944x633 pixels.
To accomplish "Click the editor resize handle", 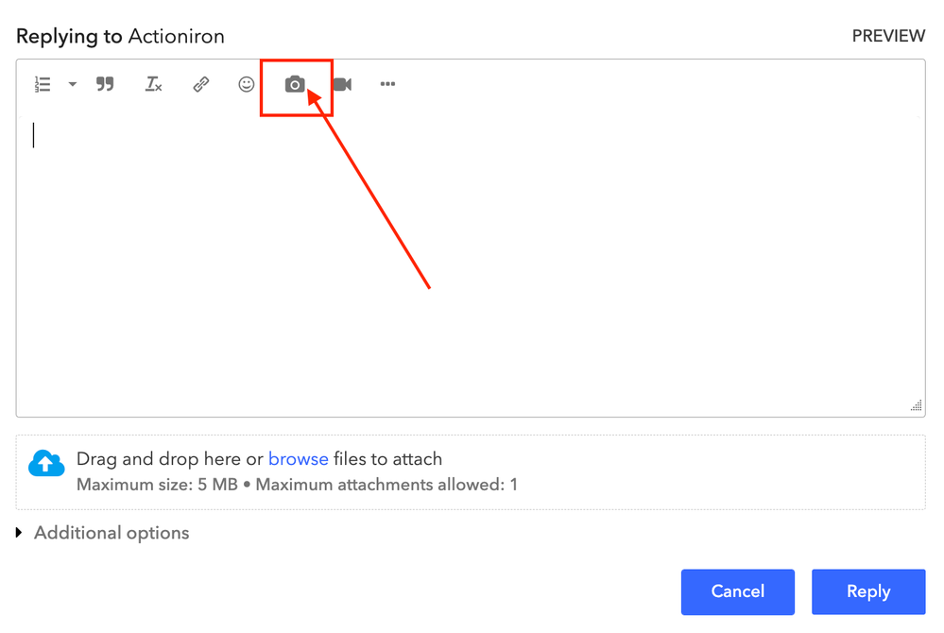I will coord(916,406).
